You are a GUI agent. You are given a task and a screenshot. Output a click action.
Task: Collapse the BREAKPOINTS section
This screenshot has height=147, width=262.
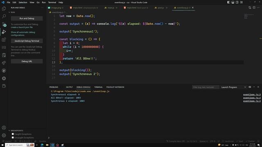pyautogui.click(x=9, y=131)
